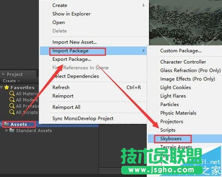Click Select Dependencies entry
Viewport: 222px width, 177px height.
pyautogui.click(x=94, y=76)
